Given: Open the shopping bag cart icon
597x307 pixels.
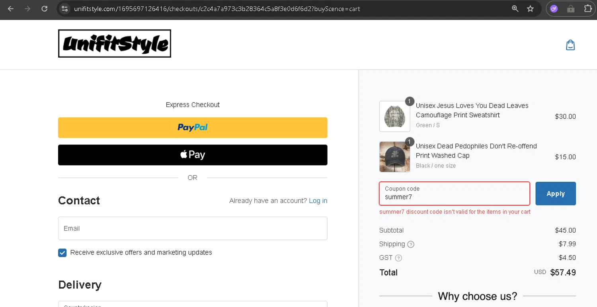Looking at the screenshot, I should (x=570, y=45).
